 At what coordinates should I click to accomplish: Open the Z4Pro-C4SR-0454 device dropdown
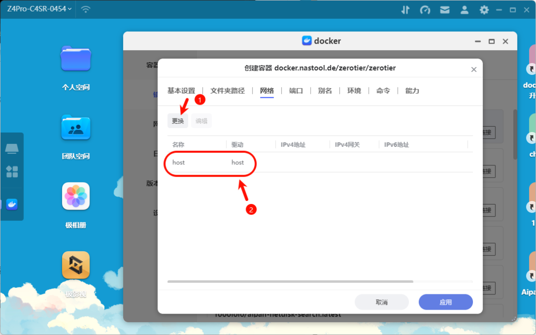(38, 9)
